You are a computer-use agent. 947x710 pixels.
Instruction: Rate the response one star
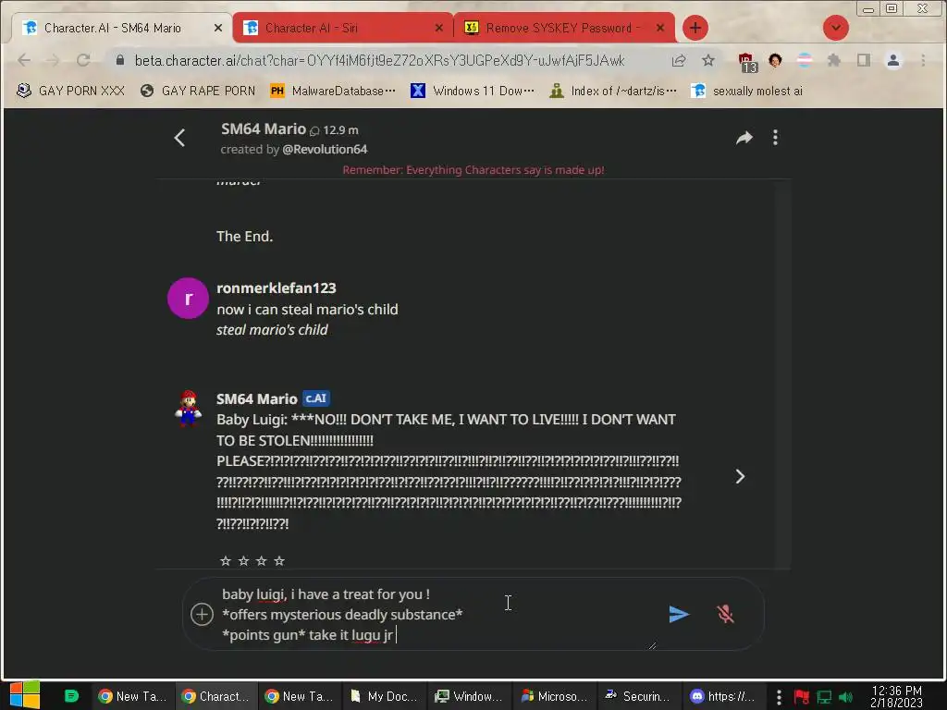[226, 561]
